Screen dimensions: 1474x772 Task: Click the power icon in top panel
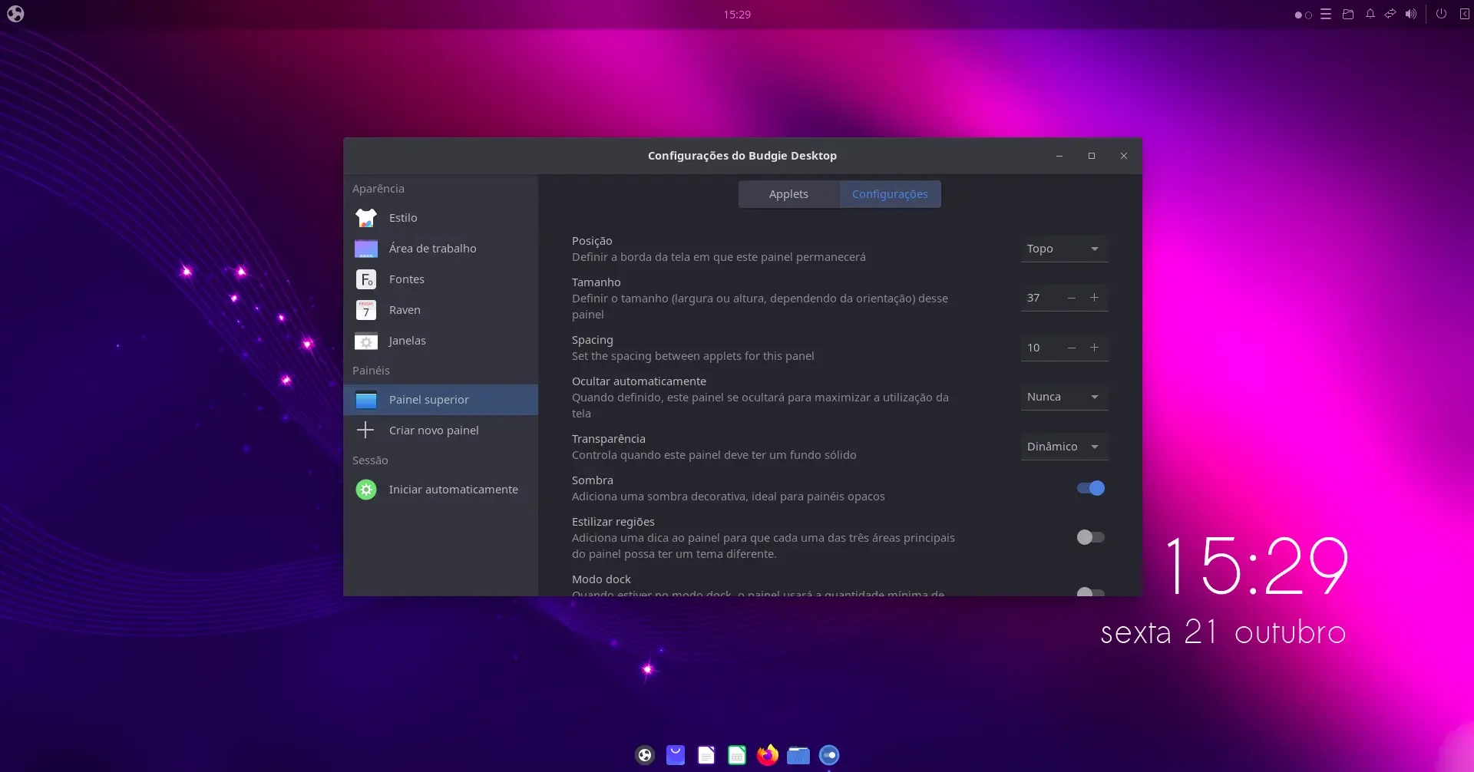1441,14
